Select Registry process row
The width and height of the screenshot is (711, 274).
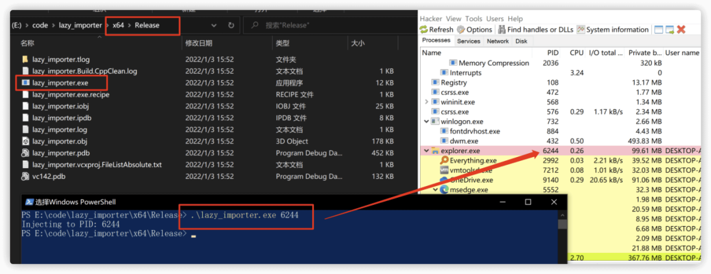[x=560, y=82]
